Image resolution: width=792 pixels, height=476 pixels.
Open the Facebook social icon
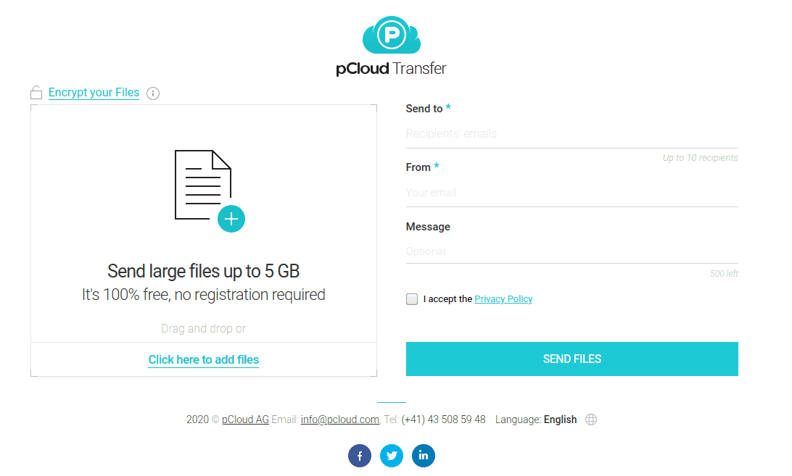[x=360, y=456]
